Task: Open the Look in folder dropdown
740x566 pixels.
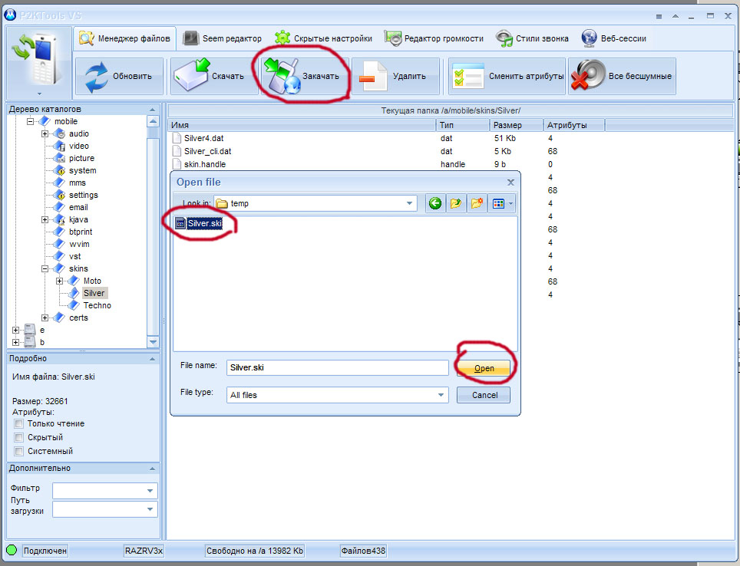Action: (409, 203)
